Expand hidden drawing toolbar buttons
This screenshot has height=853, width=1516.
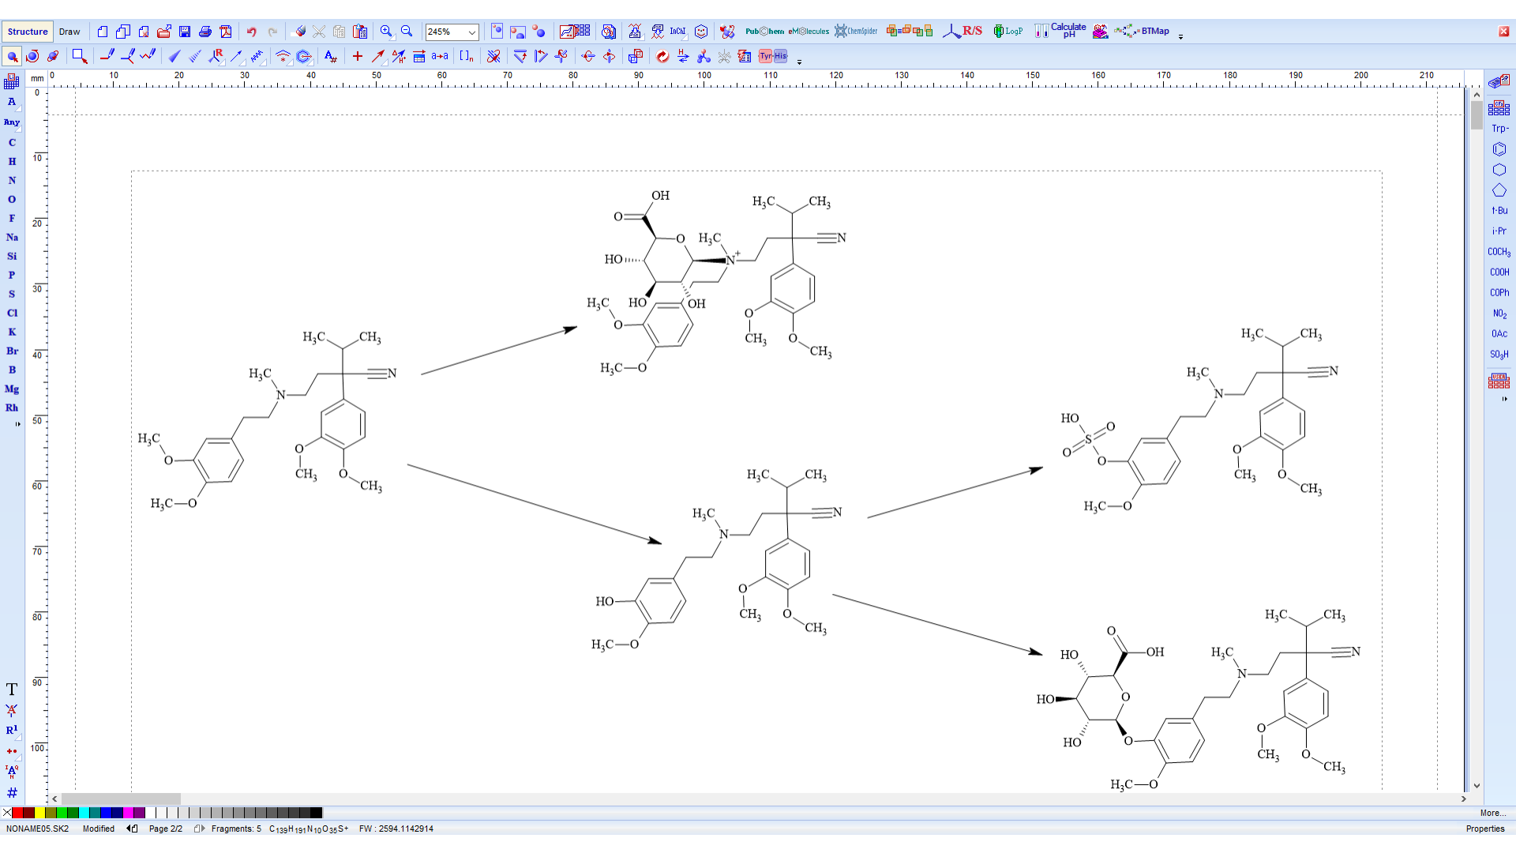pos(799,62)
